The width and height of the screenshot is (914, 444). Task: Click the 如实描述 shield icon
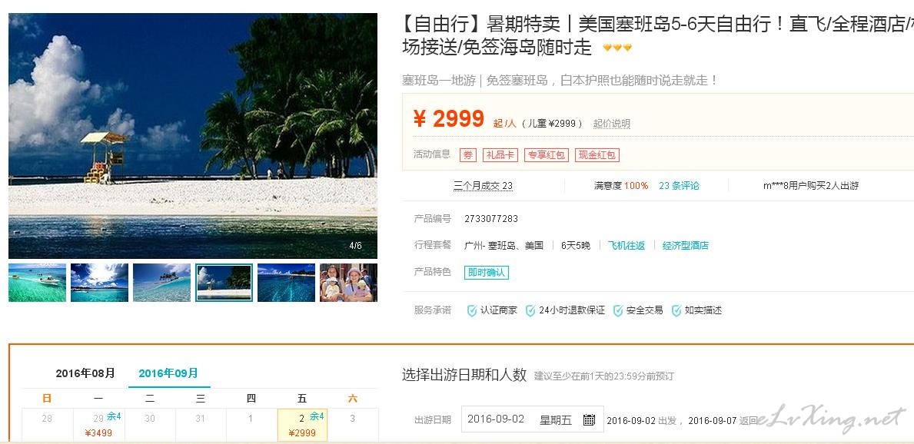[x=676, y=310]
